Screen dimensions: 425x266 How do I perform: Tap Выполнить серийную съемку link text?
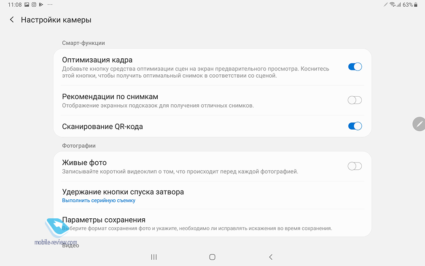(99, 201)
